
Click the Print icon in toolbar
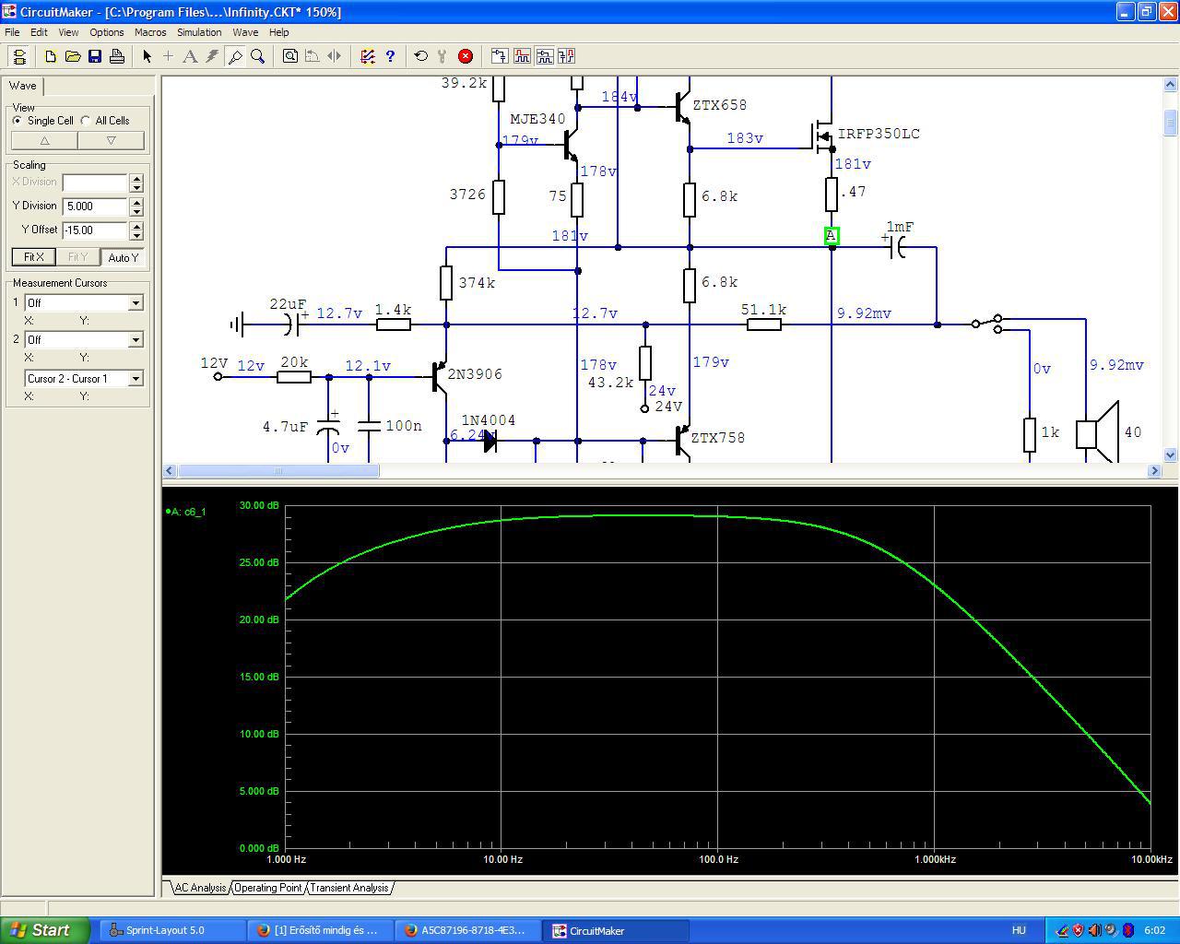coord(117,56)
